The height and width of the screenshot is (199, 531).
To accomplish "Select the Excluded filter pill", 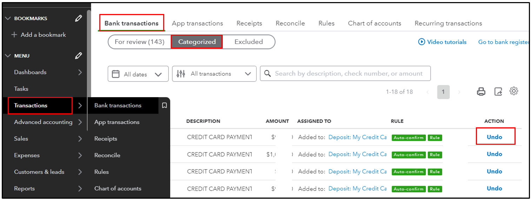I will pos(248,42).
